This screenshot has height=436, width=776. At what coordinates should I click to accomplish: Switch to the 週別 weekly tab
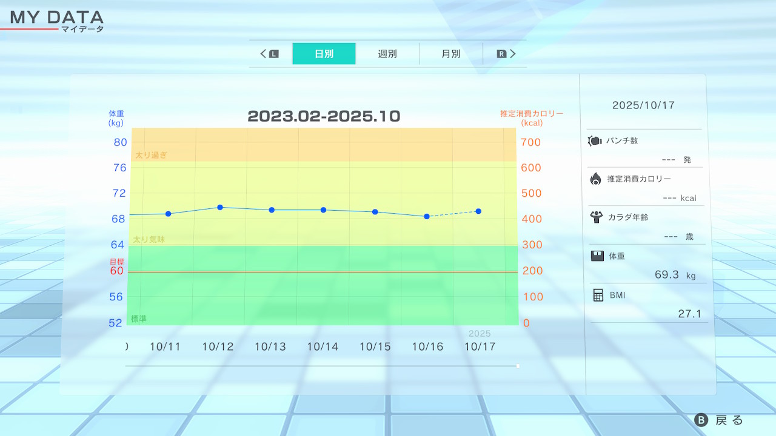pyautogui.click(x=387, y=54)
